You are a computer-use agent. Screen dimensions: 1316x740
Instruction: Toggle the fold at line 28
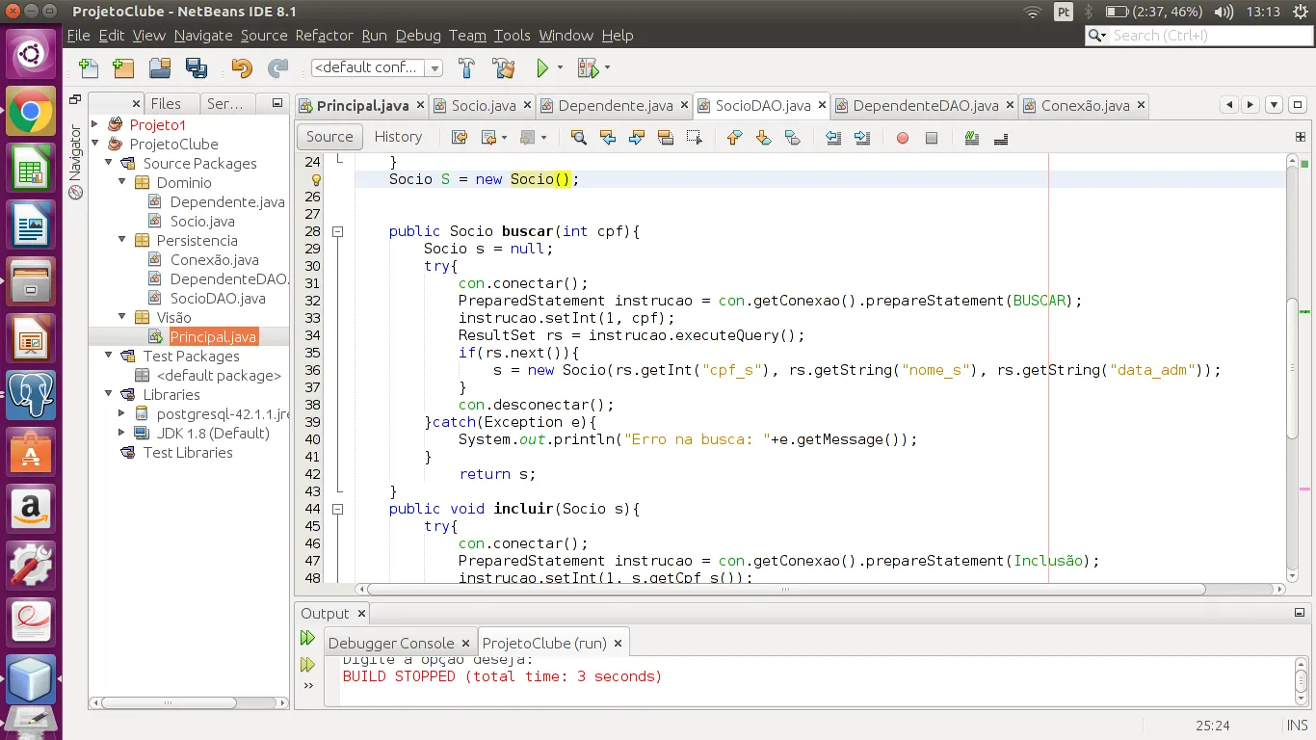click(x=337, y=231)
